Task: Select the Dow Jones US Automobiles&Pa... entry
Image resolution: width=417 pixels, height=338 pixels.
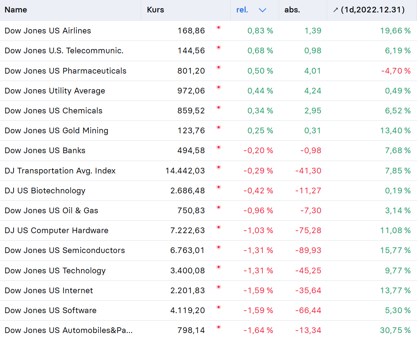Action: click(69, 330)
